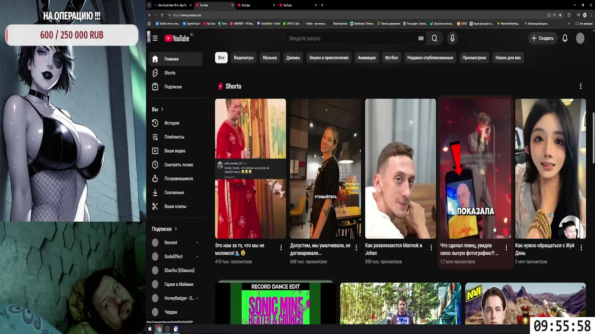Click the YouTube logo

tap(177, 39)
